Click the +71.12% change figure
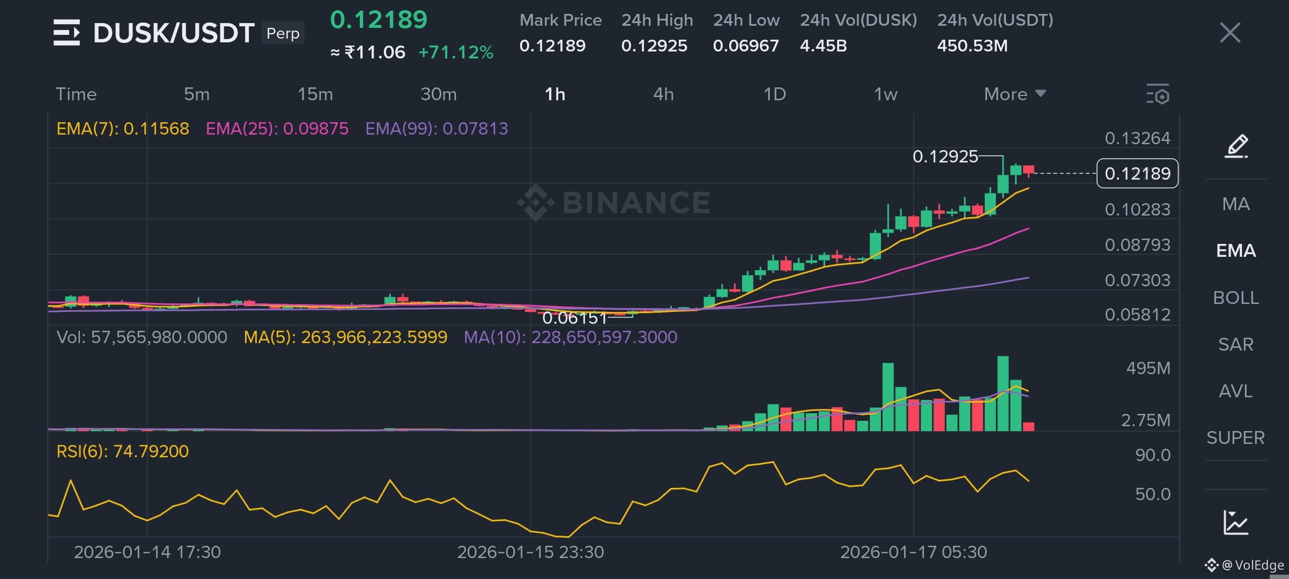Viewport: 1289px width, 579px height. [x=456, y=53]
